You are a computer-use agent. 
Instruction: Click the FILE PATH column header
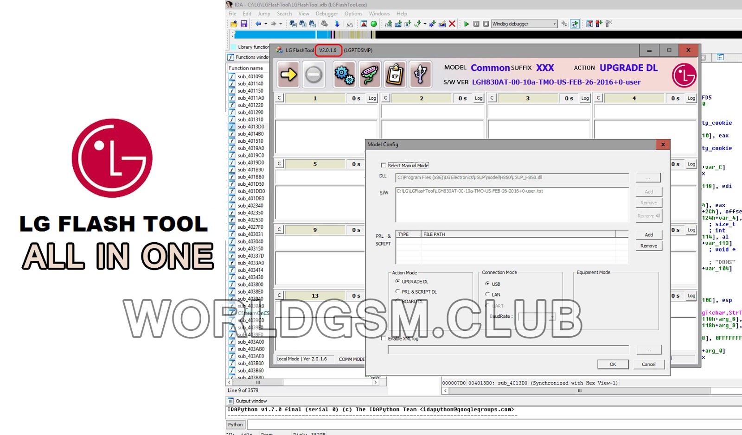click(518, 234)
